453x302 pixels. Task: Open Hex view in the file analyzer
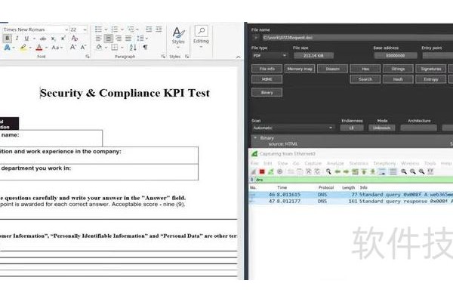(x=365, y=69)
